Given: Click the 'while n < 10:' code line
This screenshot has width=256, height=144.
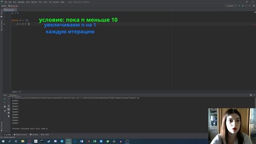Looking at the screenshot, I should pyautogui.click(x=20, y=20).
